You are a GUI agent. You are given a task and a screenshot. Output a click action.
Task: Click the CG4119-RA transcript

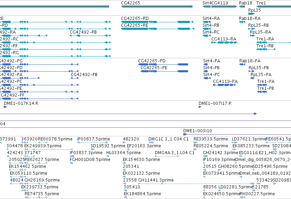click(x=224, y=42)
